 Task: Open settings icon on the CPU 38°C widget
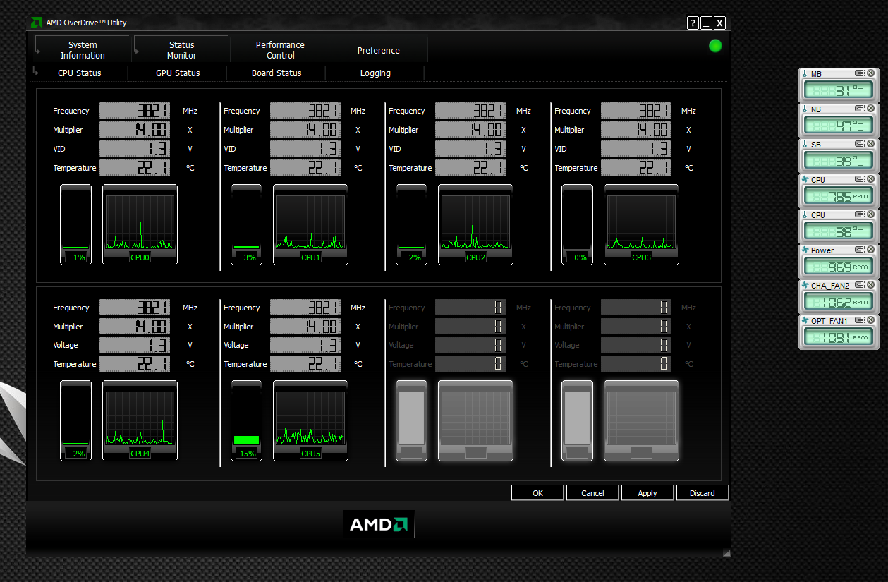[x=860, y=214]
